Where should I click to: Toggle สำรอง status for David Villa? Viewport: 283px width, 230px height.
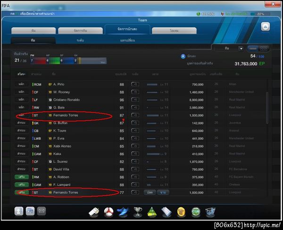(x=22, y=169)
